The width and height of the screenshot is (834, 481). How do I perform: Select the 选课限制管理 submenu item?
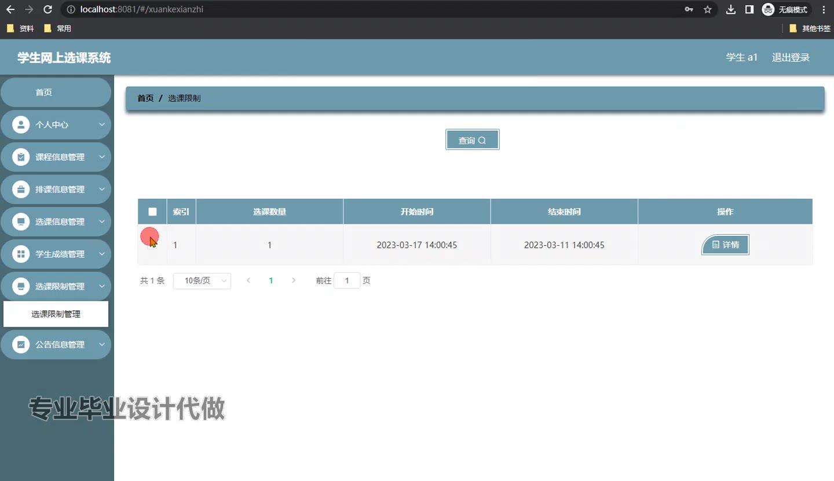pos(56,314)
